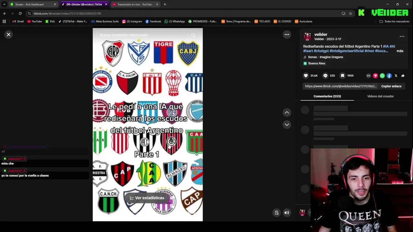This screenshot has width=413, height=232.
Task: Switch to Videos del creador tab
Action: point(380,96)
